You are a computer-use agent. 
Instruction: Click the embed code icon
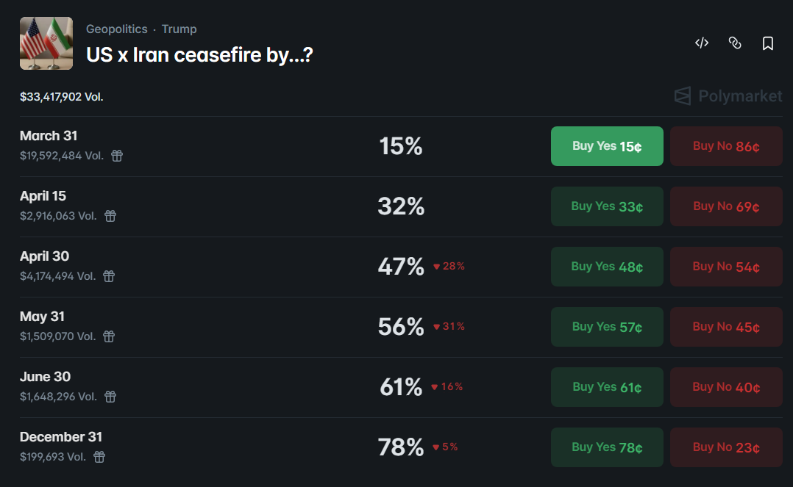click(701, 43)
